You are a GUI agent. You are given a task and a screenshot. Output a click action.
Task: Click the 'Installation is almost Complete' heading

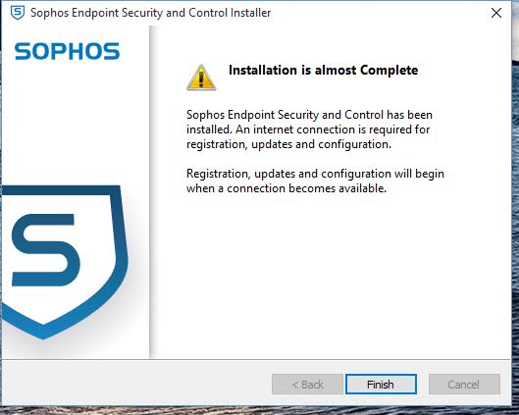[323, 71]
